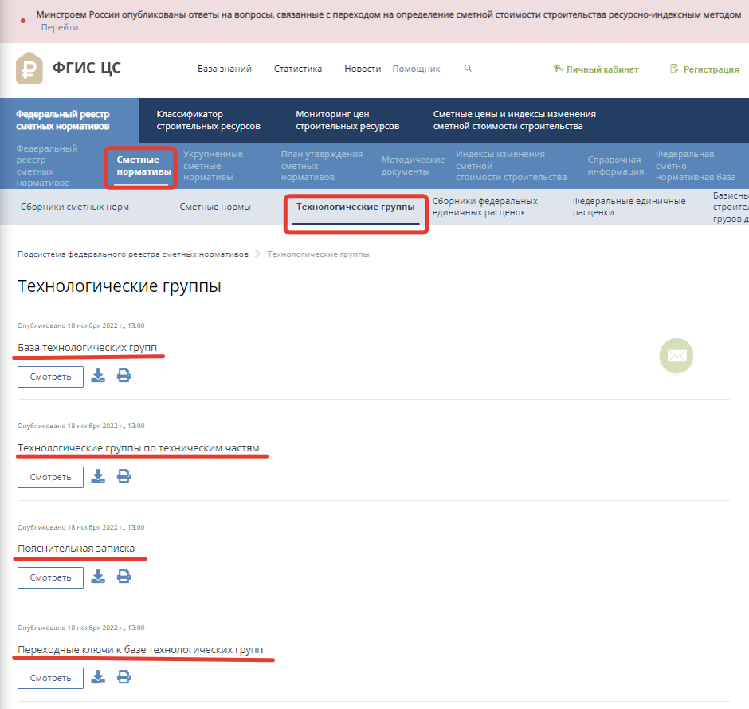This screenshot has height=709, width=749.
Task: Open Индексы изменения сметной стоимости строительства
Action: click(x=511, y=165)
